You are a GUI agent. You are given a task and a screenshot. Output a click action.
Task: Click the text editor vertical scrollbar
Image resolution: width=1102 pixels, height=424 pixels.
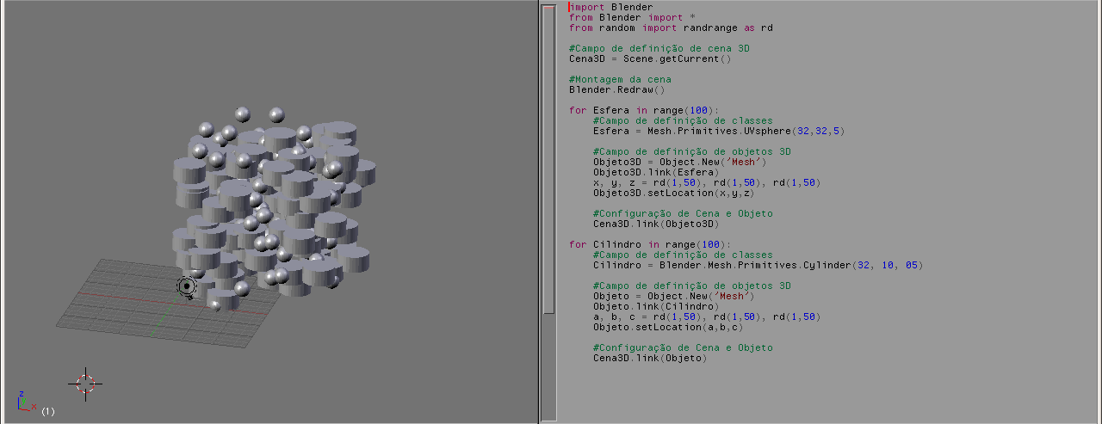pyautogui.click(x=549, y=159)
